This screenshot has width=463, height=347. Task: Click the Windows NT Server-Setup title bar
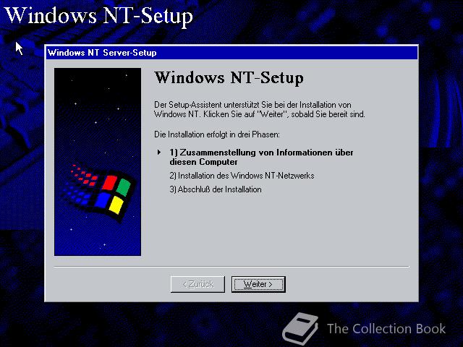231,53
